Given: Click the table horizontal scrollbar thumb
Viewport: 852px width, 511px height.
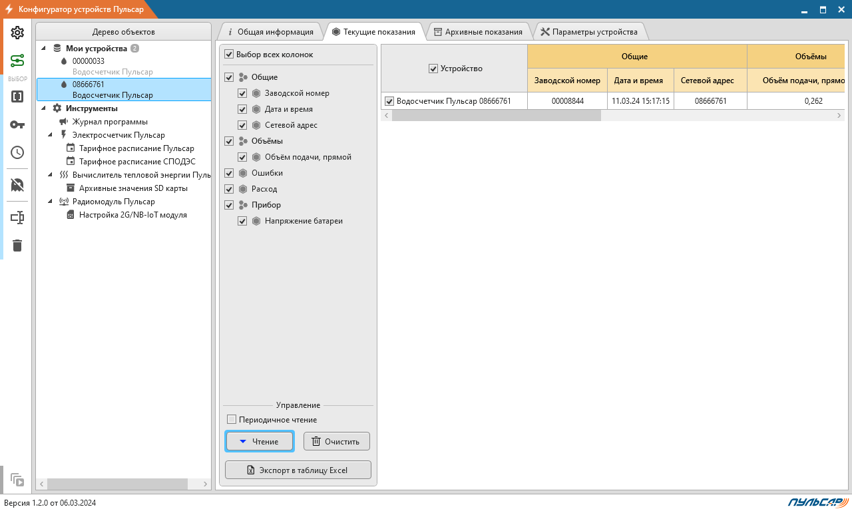Looking at the screenshot, I should click(x=497, y=115).
